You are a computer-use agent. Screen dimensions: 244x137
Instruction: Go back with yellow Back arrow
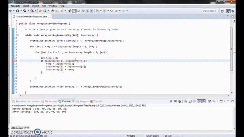[x=116, y=11]
